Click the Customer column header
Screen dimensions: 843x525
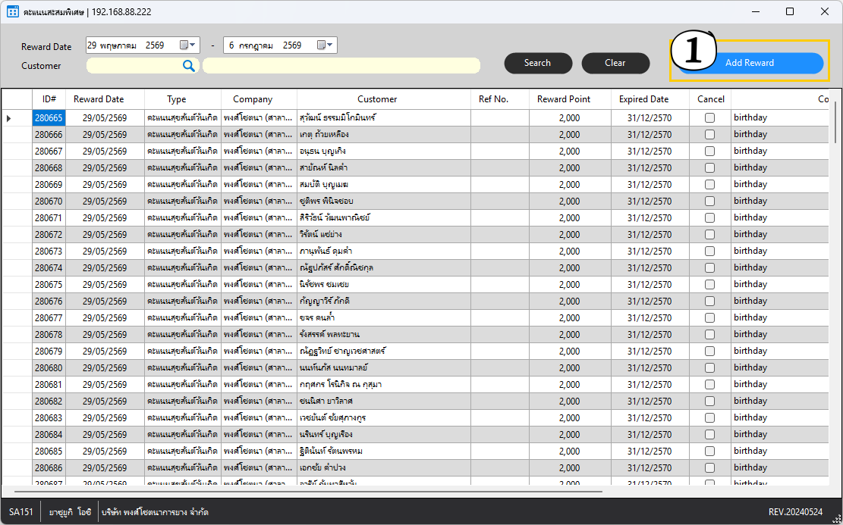377,99
